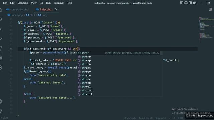Click the Ln 24 cursor position status
The height and width of the screenshot is (120, 214).
pyautogui.click(x=146, y=118)
